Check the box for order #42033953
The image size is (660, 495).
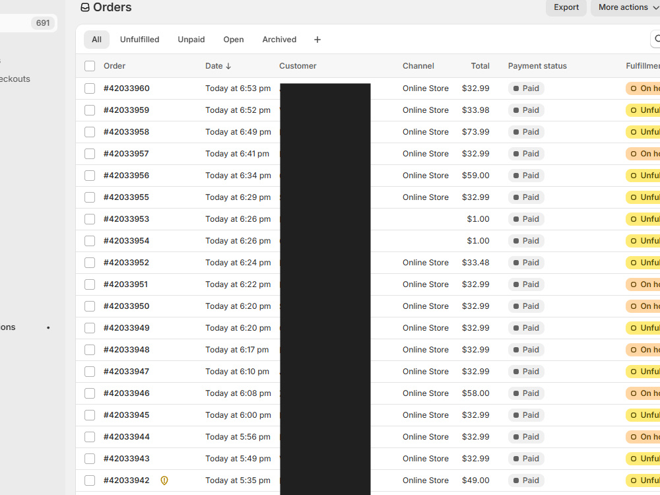pyautogui.click(x=90, y=219)
